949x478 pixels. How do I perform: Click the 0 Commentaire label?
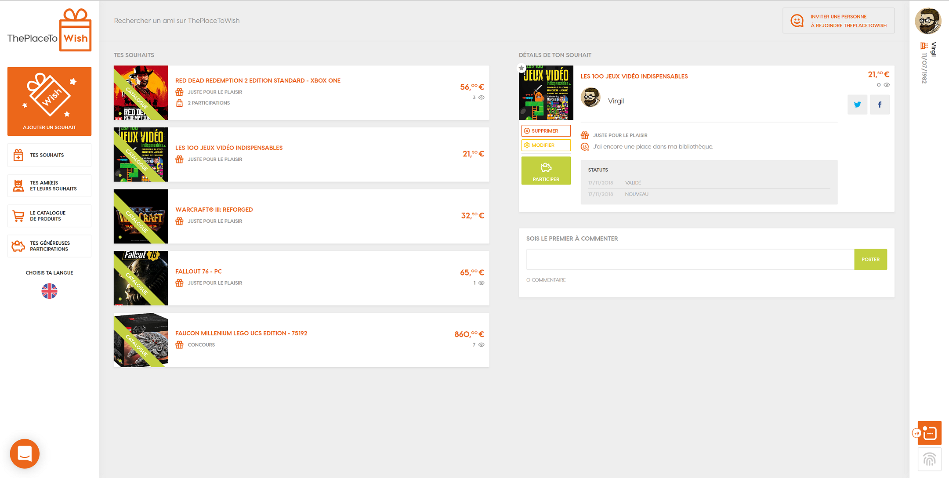click(546, 280)
